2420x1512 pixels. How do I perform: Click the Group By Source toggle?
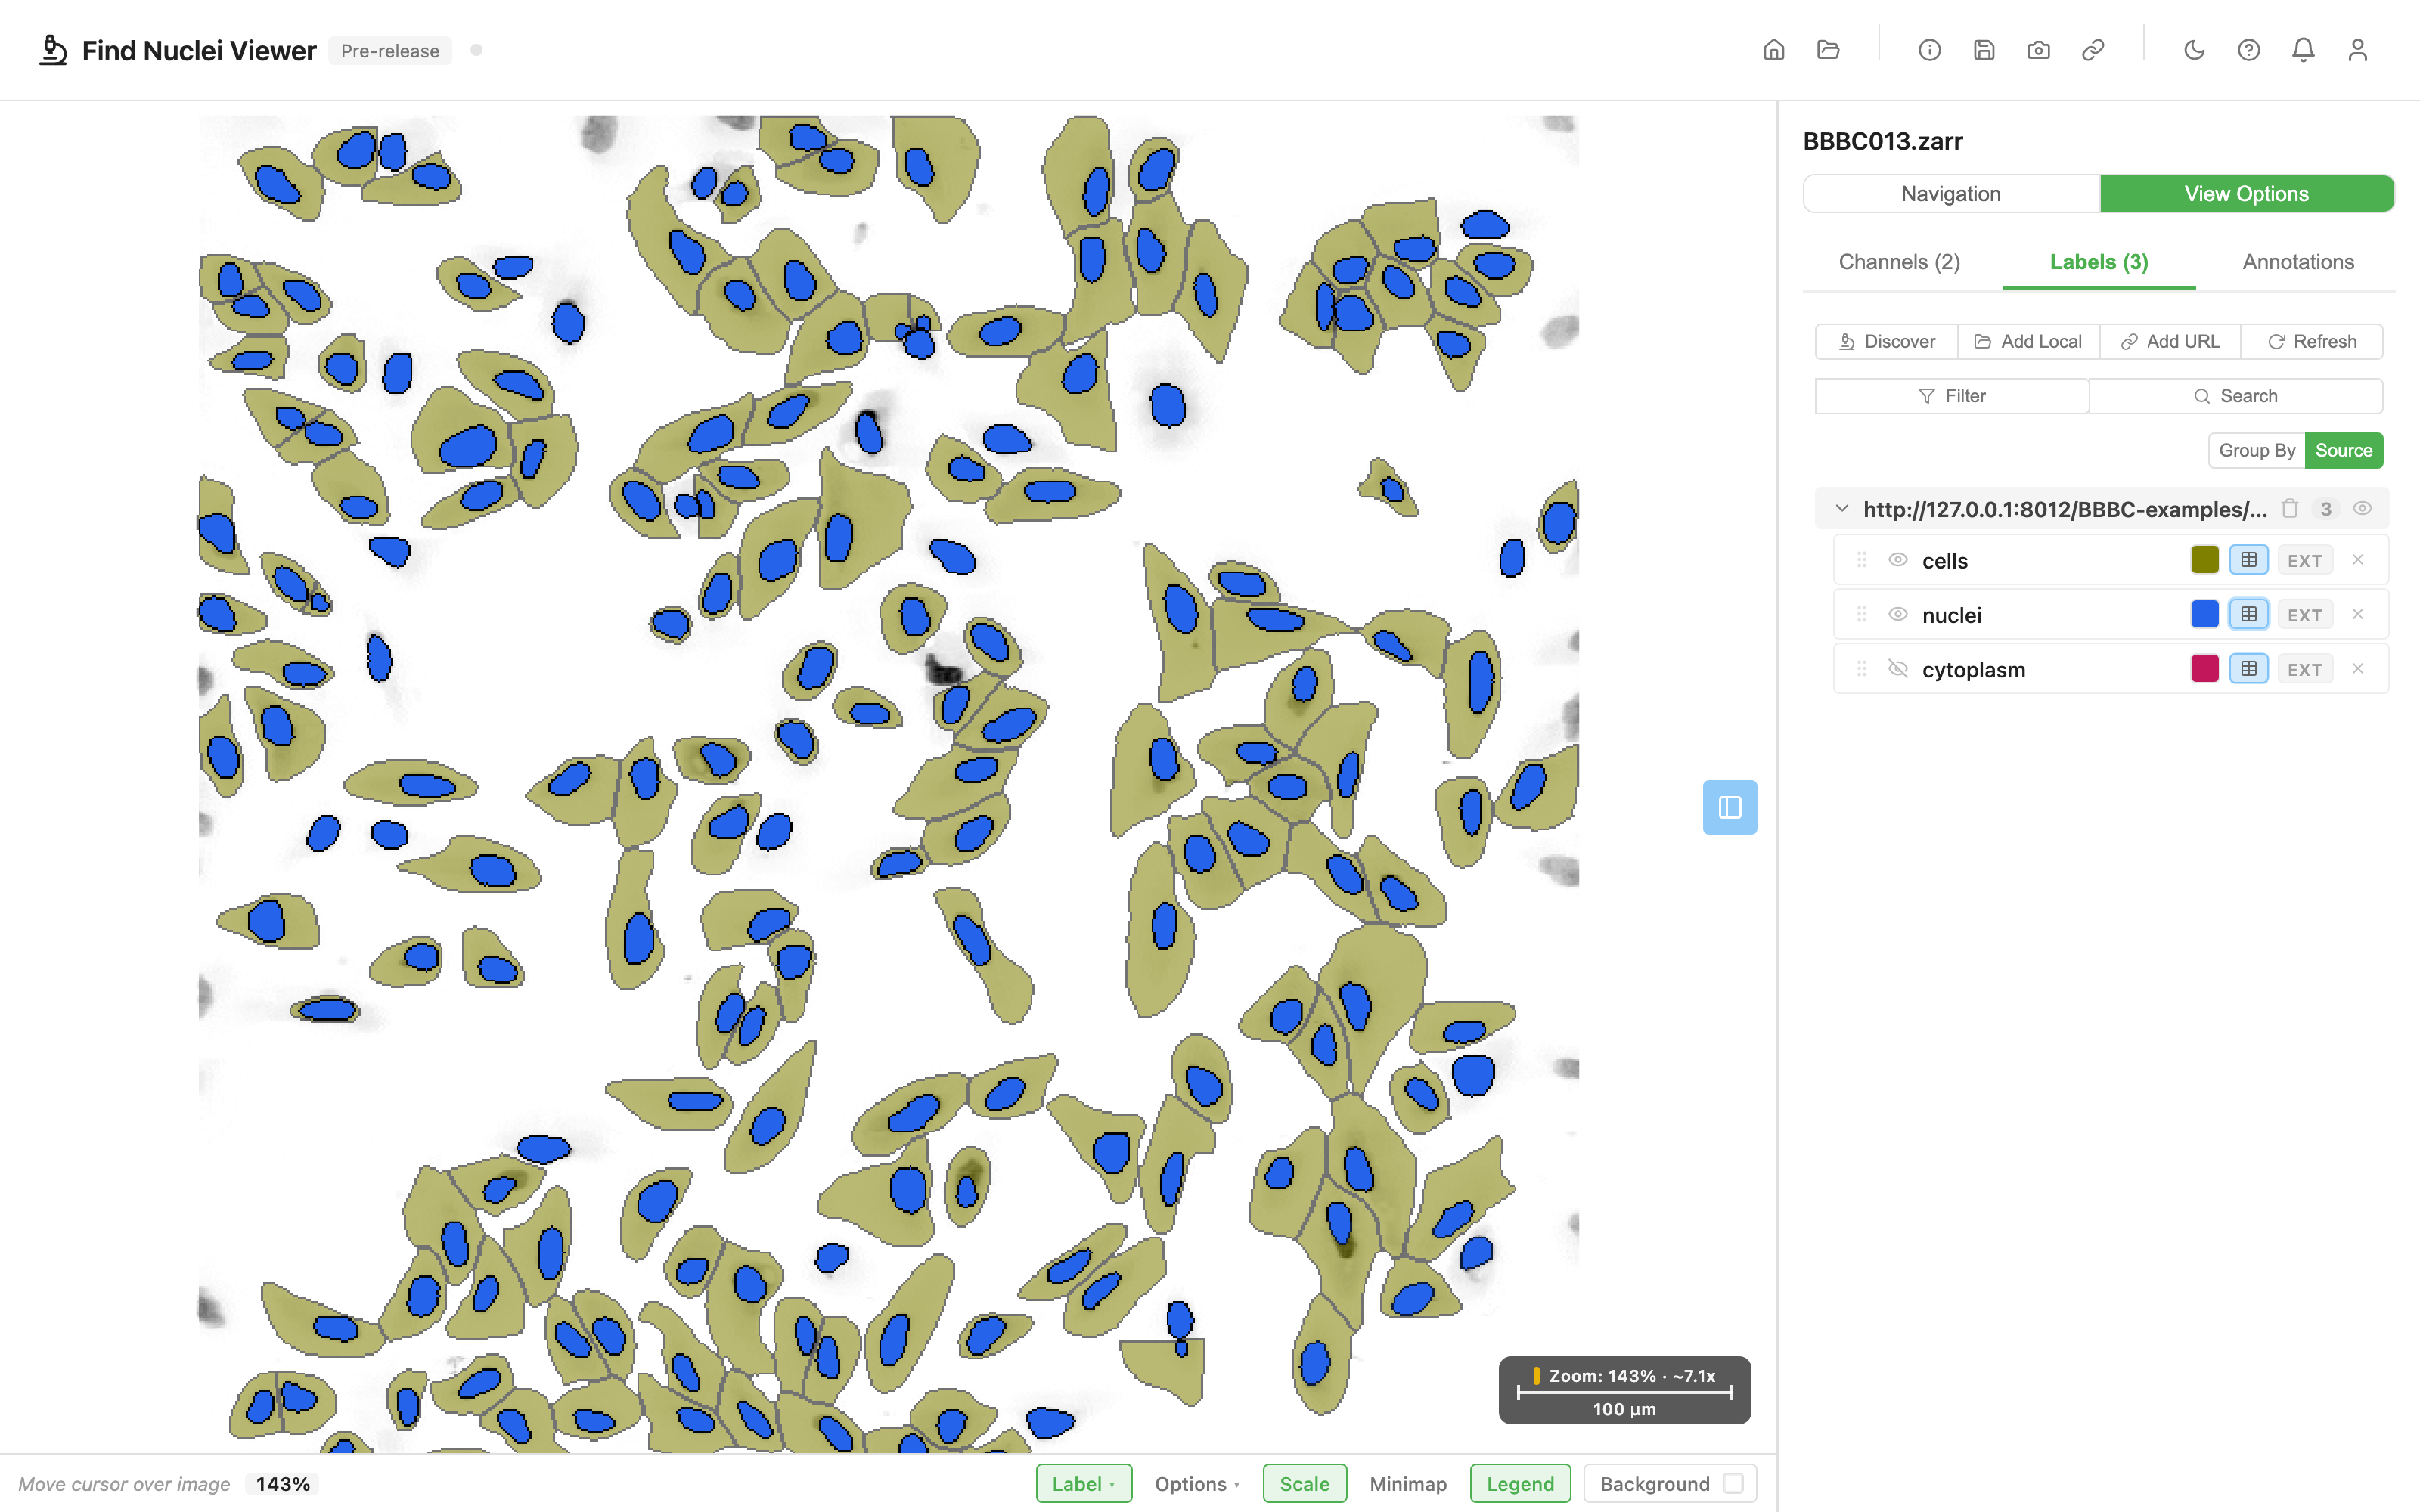[x=2343, y=450]
